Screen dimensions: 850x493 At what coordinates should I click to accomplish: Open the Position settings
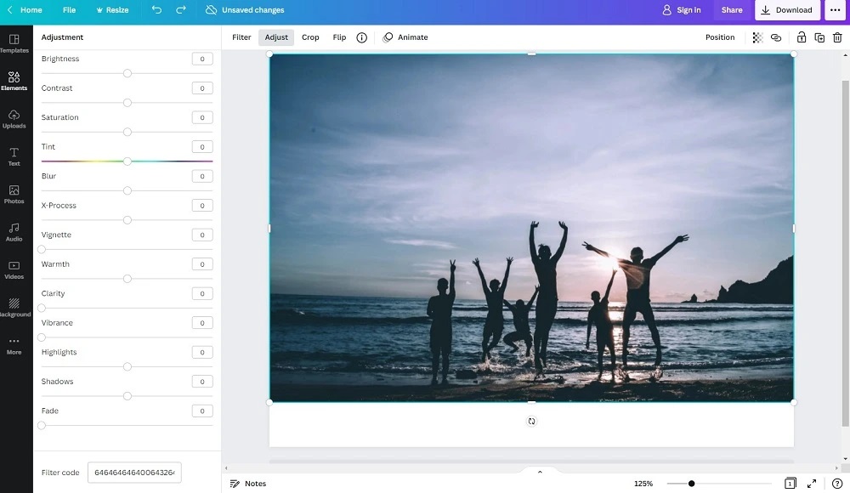(x=720, y=37)
